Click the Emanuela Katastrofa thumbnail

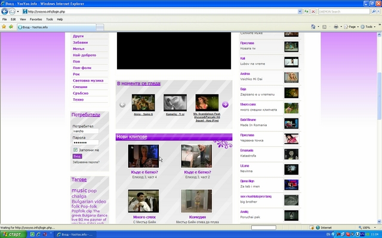[x=291, y=154]
